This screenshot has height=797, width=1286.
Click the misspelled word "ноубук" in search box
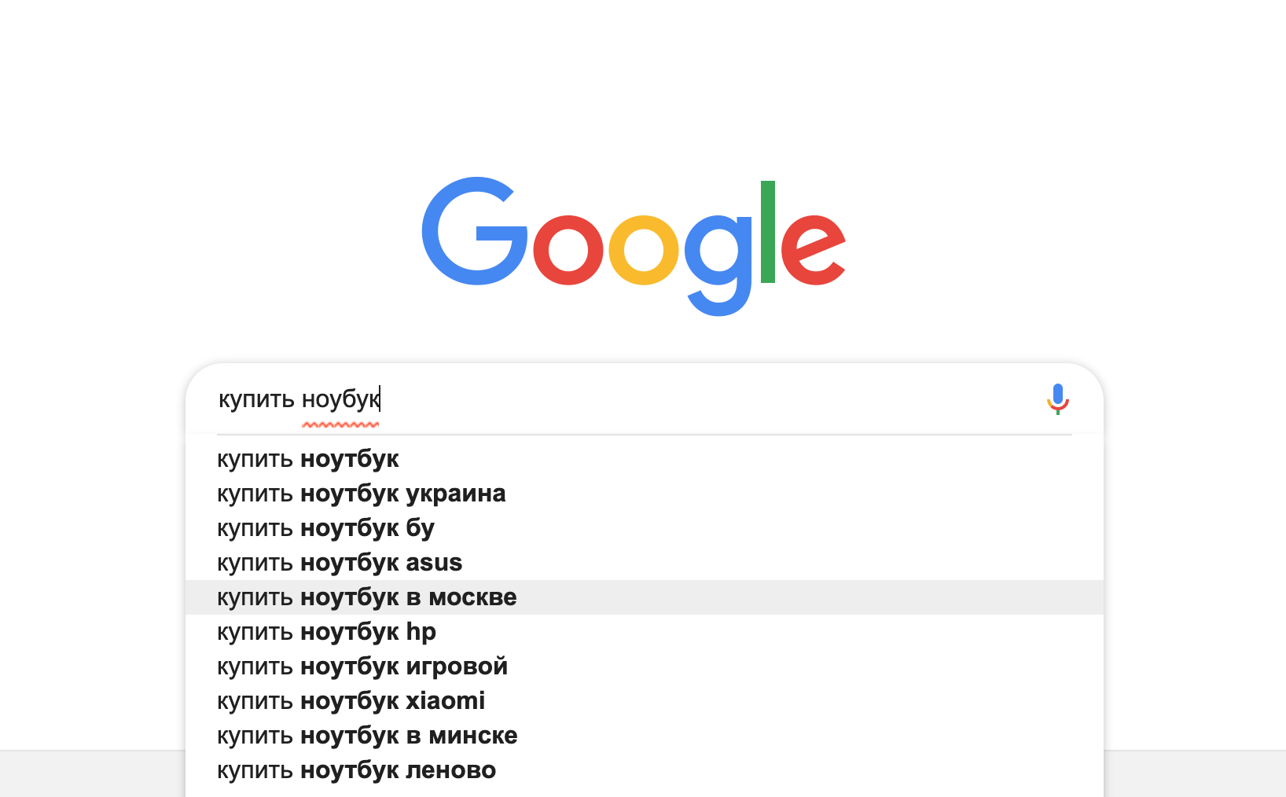coord(340,399)
